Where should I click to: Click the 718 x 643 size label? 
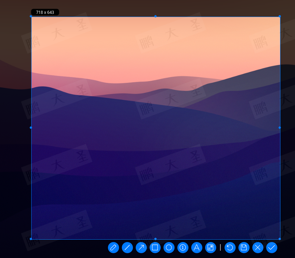pyautogui.click(x=45, y=12)
